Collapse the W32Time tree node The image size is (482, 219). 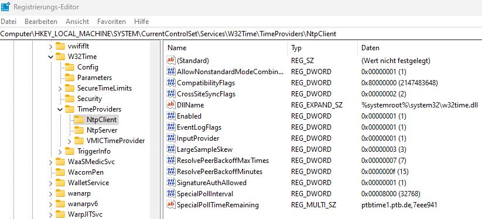click(51, 57)
